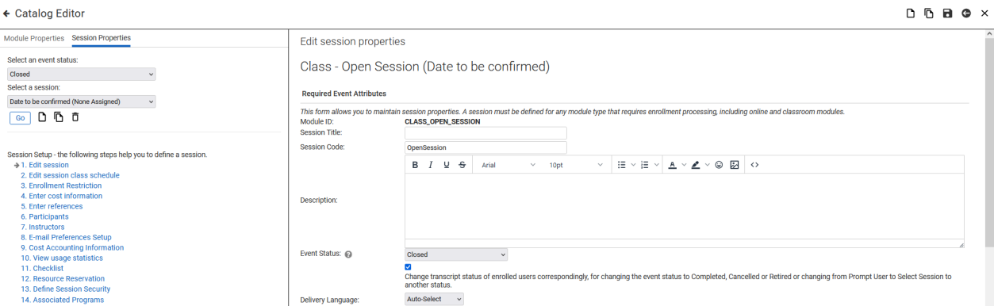Image resolution: width=994 pixels, height=306 pixels.
Task: Apply Strikethrough formatting
Action: point(462,165)
